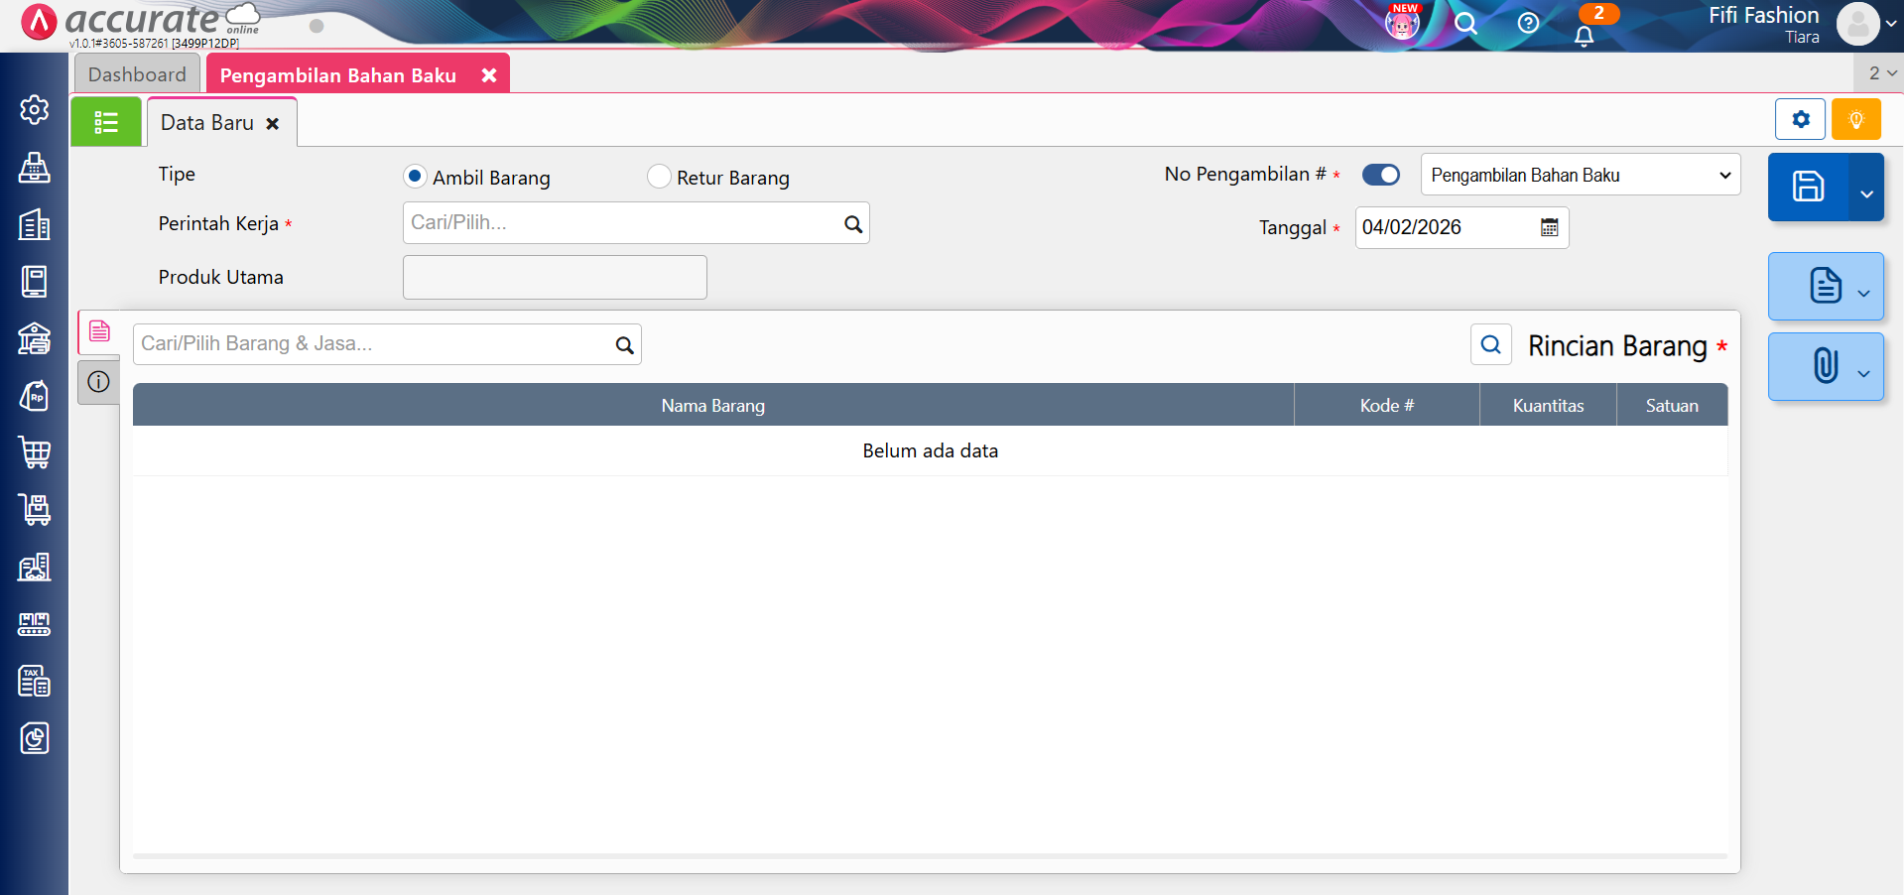Click the shopping cart sidebar icon
Viewport: 1904px width, 895px height.
(35, 452)
